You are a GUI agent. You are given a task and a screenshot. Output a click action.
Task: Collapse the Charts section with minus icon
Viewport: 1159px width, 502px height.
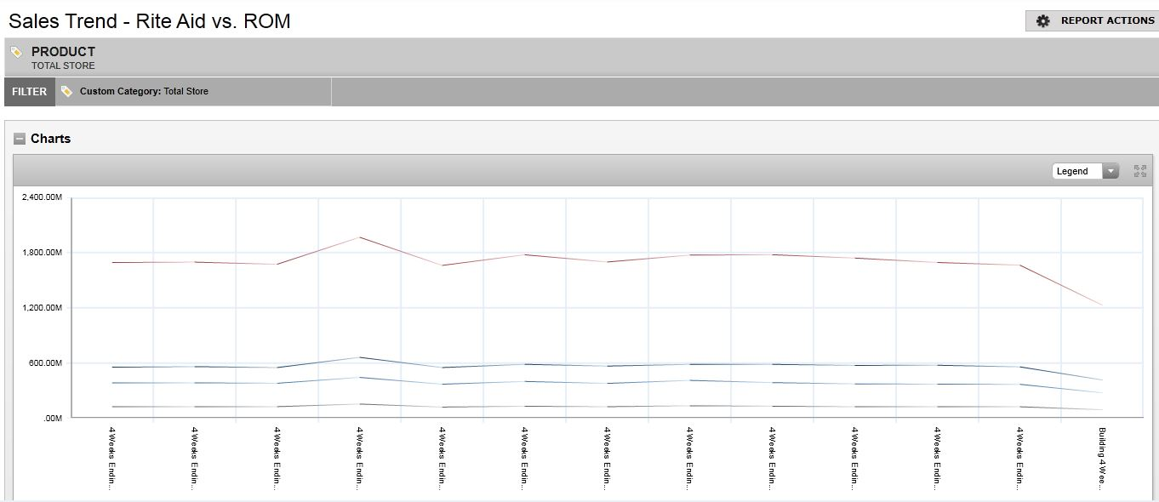point(20,139)
